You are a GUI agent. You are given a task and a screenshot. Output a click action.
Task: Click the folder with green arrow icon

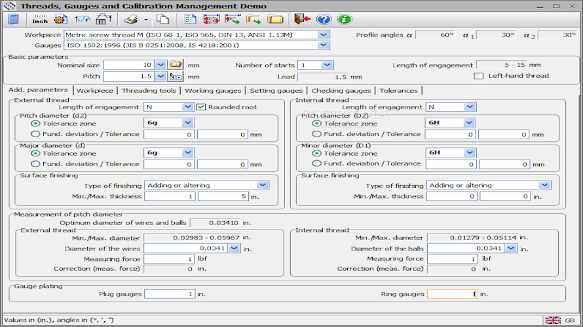254,20
